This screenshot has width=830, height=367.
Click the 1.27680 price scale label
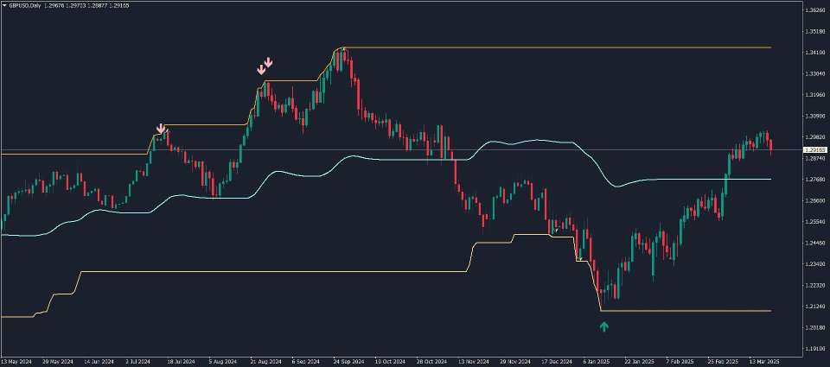(814, 180)
